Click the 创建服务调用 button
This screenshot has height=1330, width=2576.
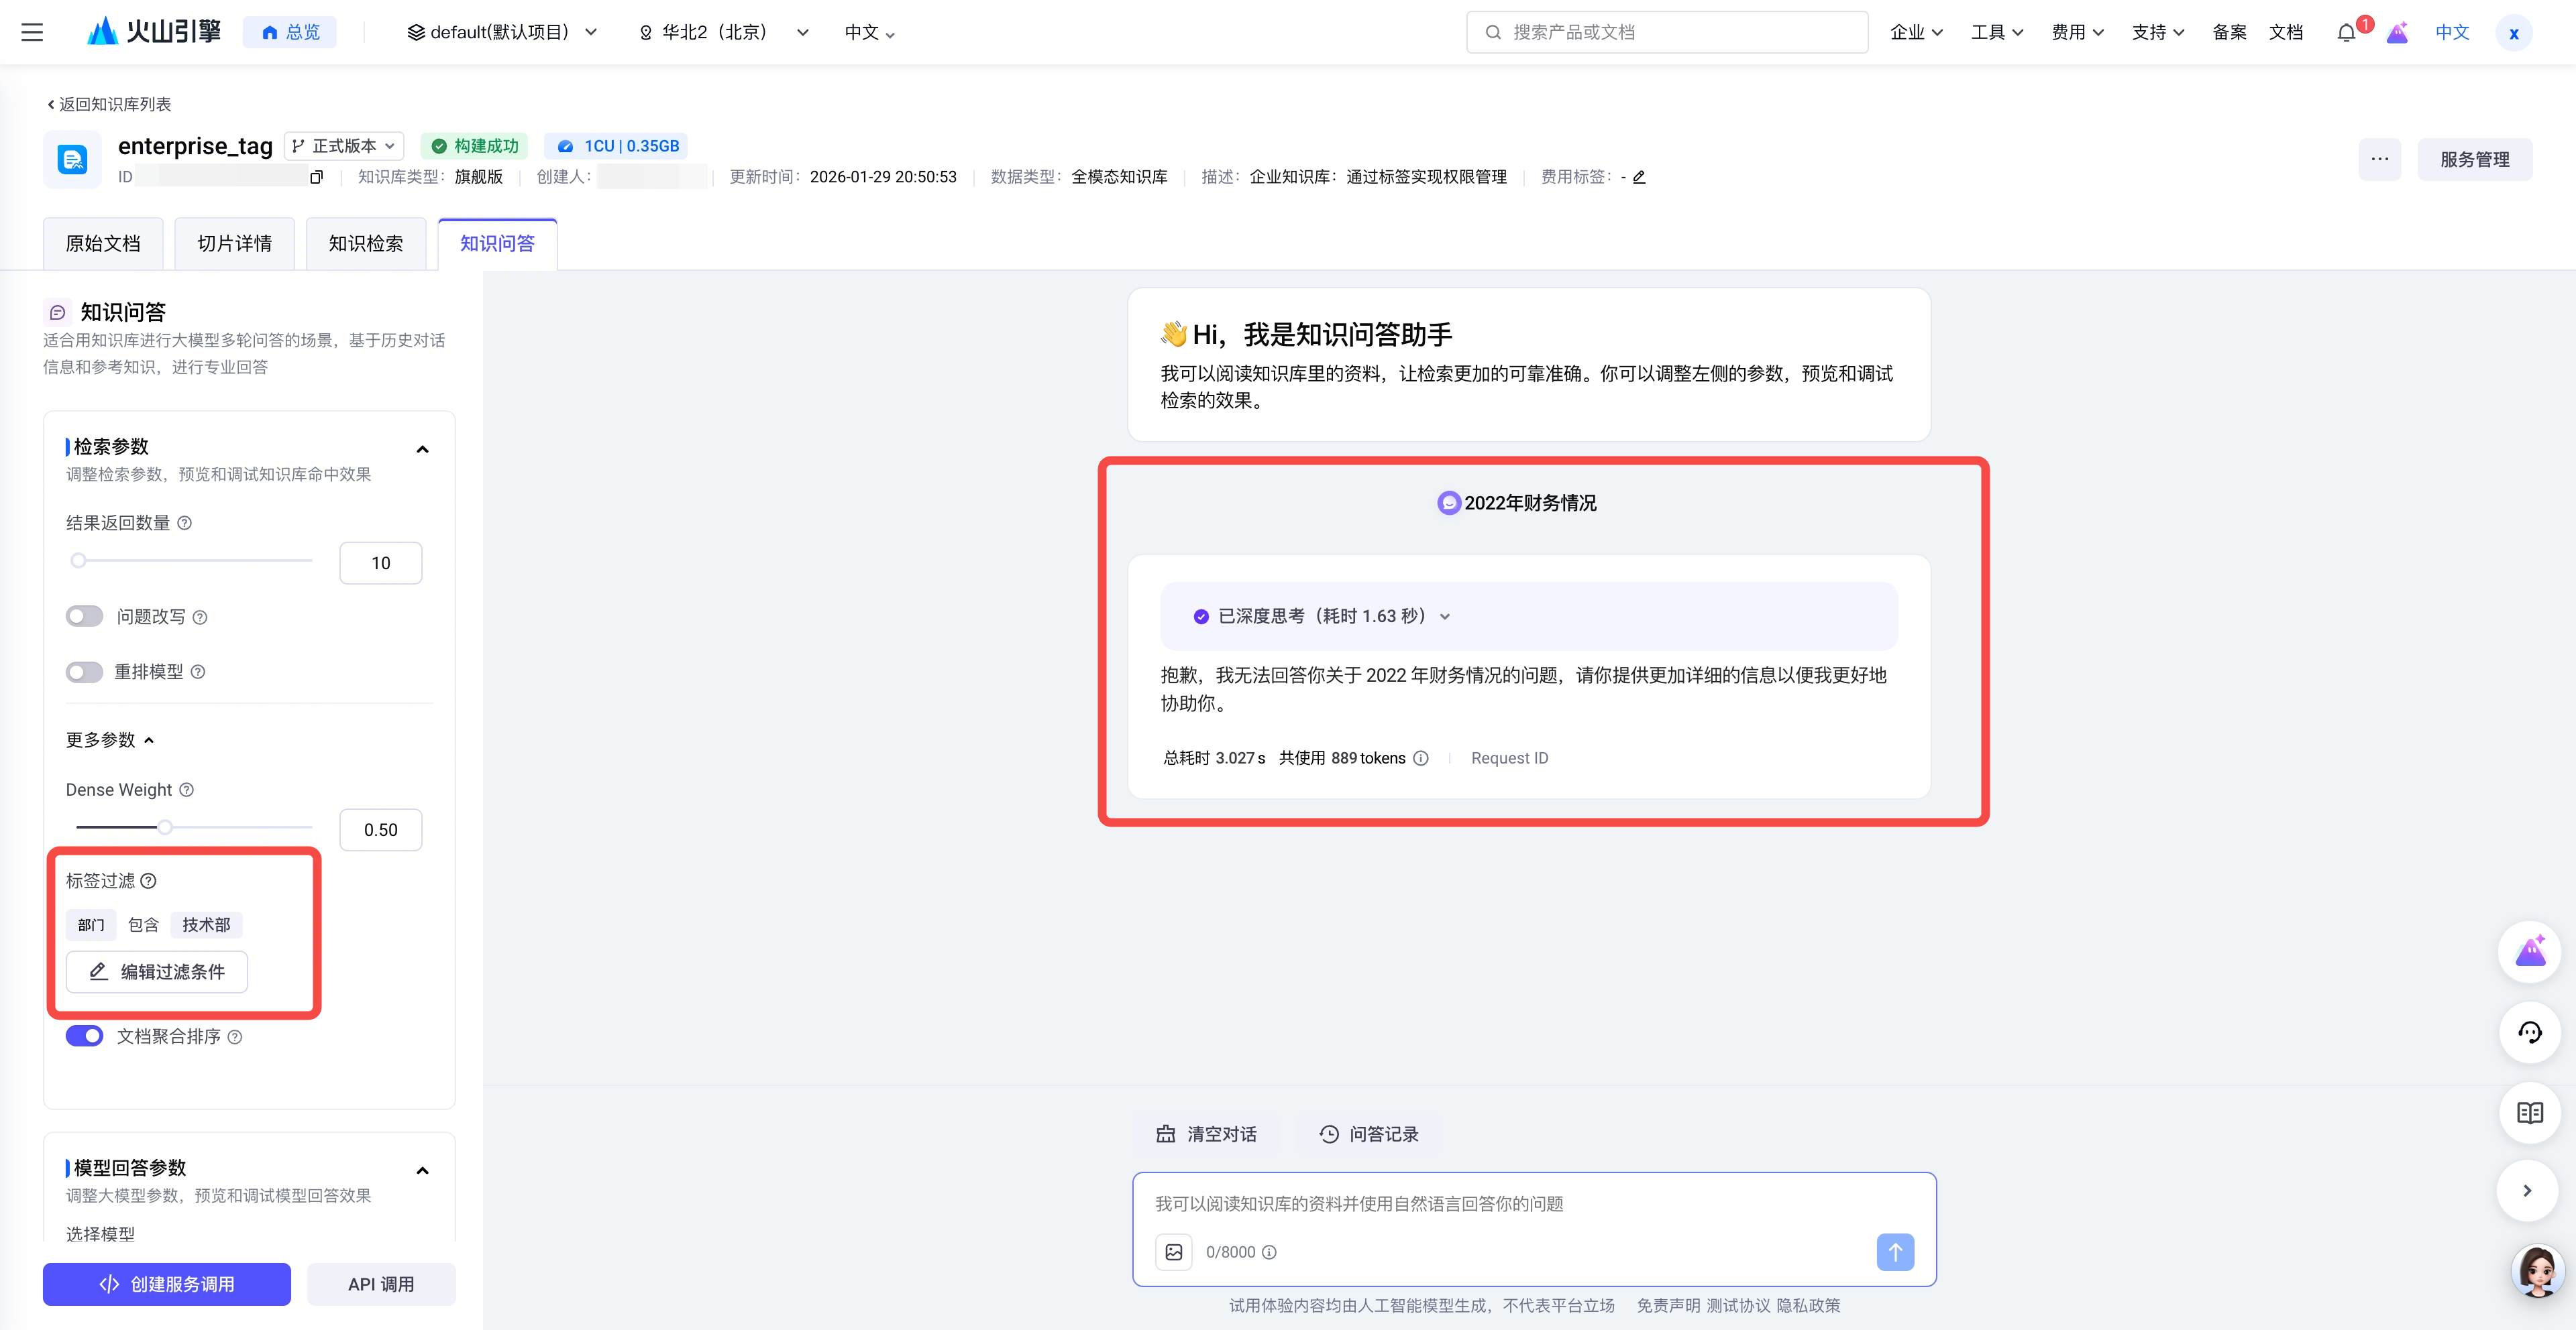click(167, 1284)
